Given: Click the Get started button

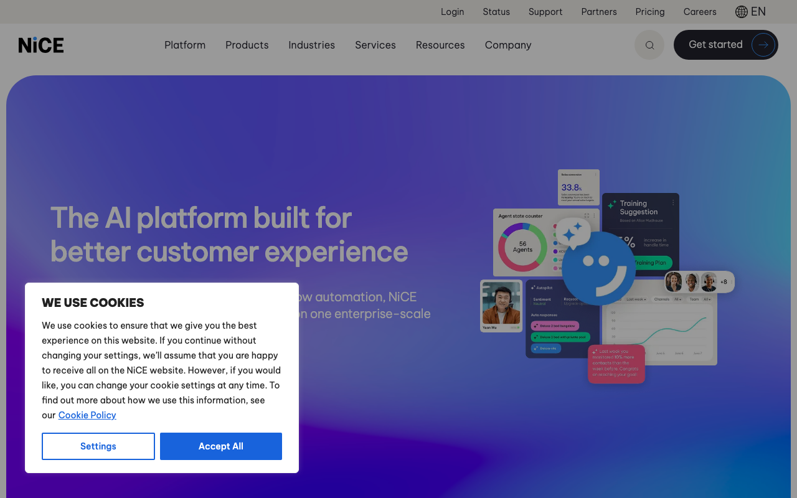Looking at the screenshot, I should click(726, 45).
